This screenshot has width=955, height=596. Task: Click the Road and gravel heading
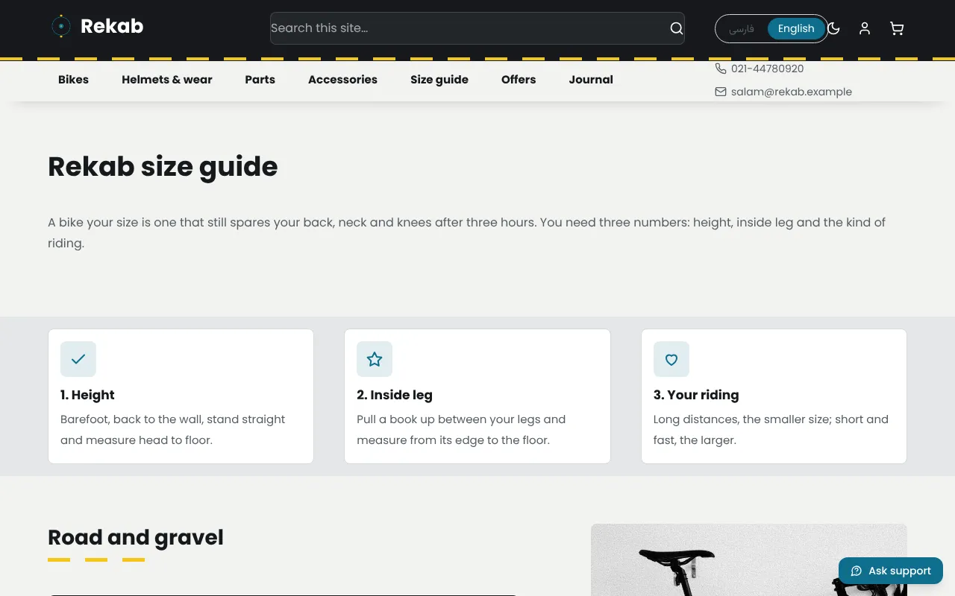136,537
